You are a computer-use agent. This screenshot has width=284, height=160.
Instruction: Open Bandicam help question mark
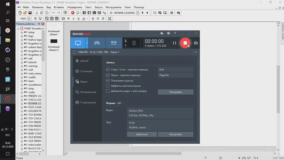(x=175, y=33)
